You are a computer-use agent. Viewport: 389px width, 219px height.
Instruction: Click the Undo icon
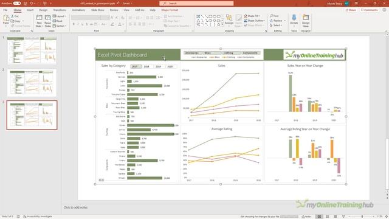click(x=32, y=4)
